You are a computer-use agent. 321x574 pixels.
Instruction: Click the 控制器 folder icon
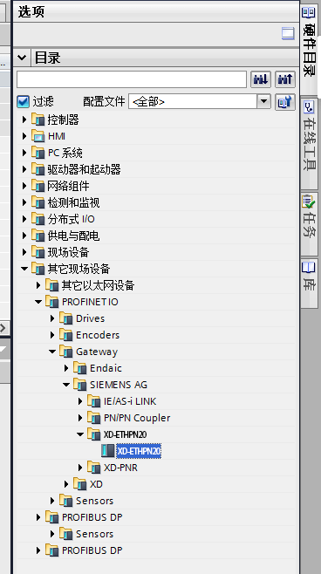point(38,120)
